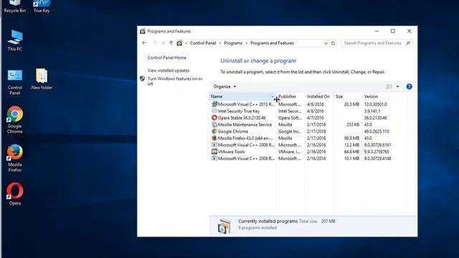Click the Forward navigation arrow
This screenshot has height=258, width=459.
[x=154, y=43]
